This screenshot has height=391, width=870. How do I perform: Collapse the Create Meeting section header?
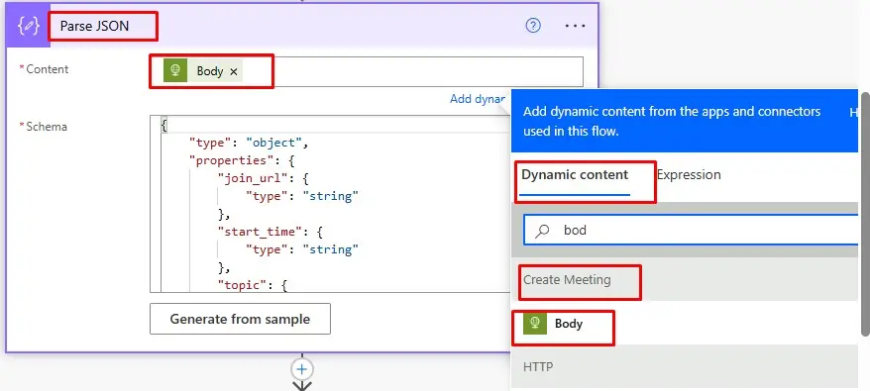pos(684,279)
